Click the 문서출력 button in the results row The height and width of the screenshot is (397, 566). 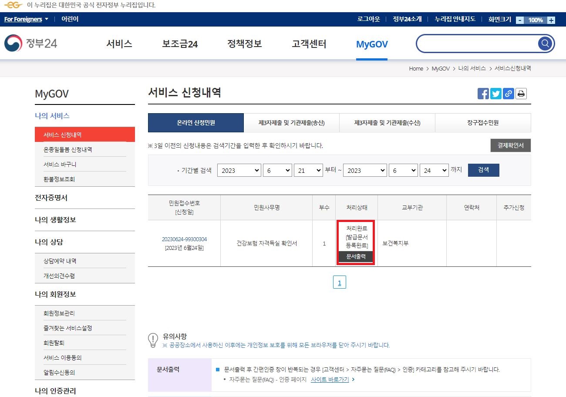pos(356,257)
